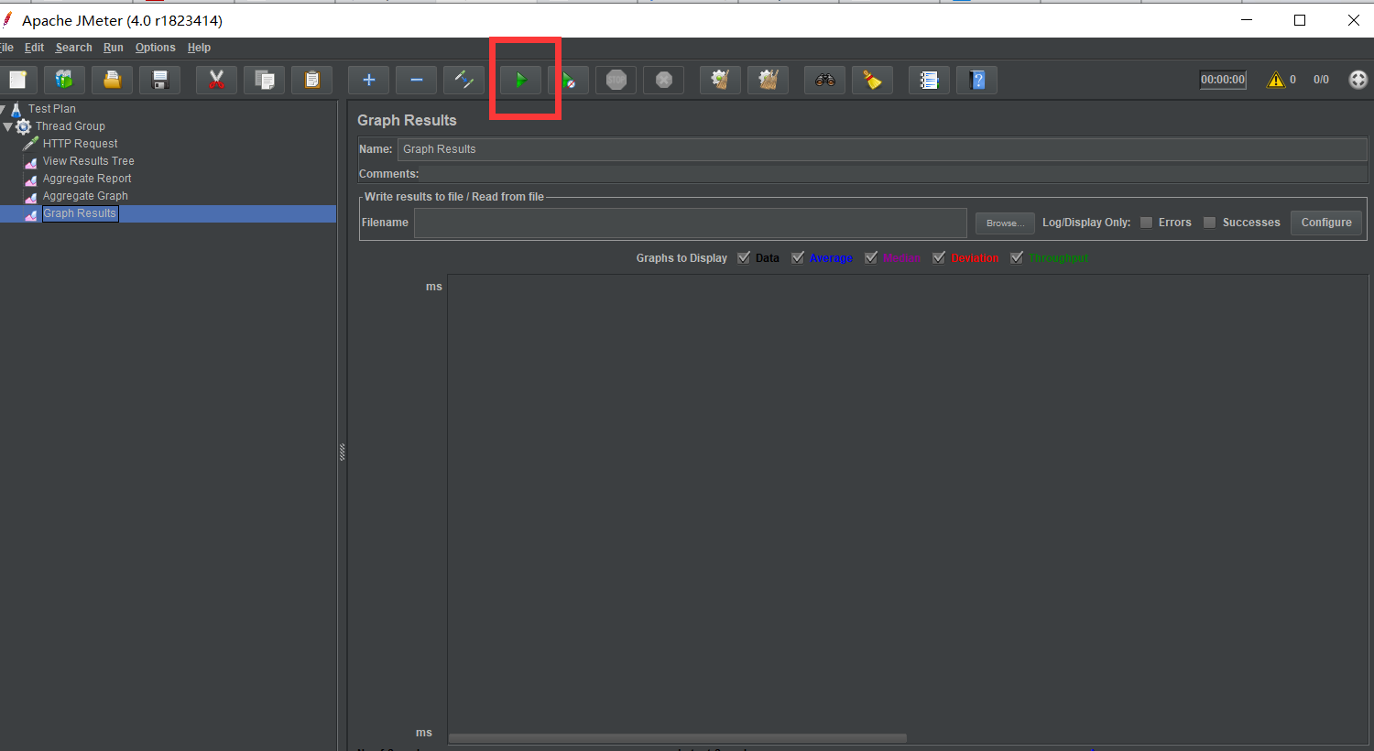Click the Shutdown test icon
Image resolution: width=1374 pixels, height=751 pixels.
click(663, 80)
